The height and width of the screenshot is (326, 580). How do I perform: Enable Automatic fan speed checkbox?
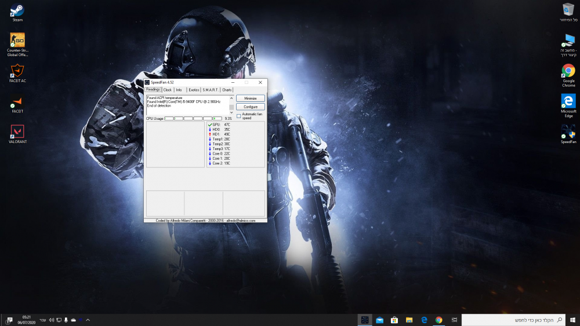[x=238, y=116]
